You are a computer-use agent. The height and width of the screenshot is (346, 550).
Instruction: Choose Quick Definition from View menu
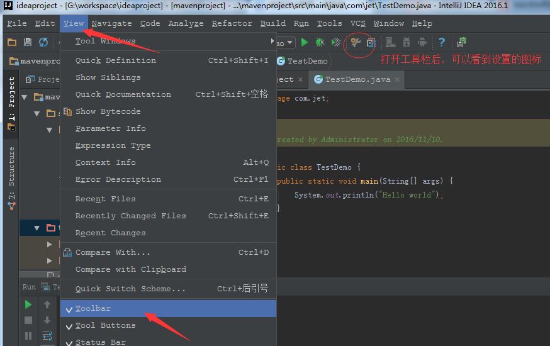click(169, 60)
